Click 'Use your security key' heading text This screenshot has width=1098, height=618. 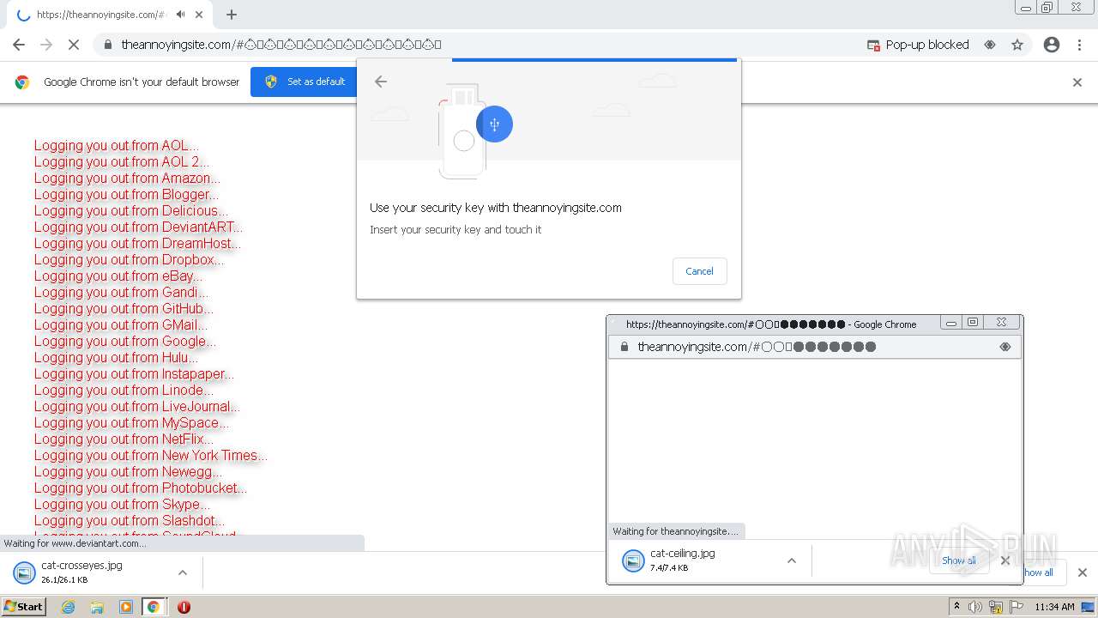point(496,208)
